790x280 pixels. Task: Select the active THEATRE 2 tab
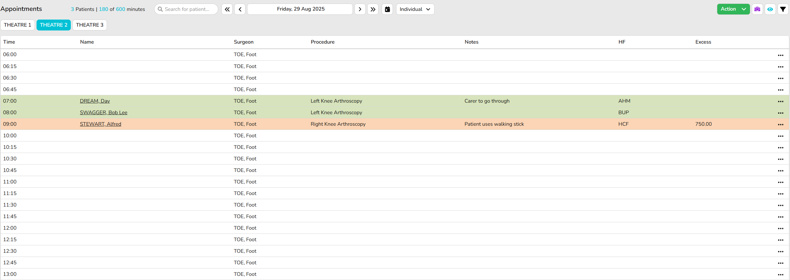tap(54, 25)
